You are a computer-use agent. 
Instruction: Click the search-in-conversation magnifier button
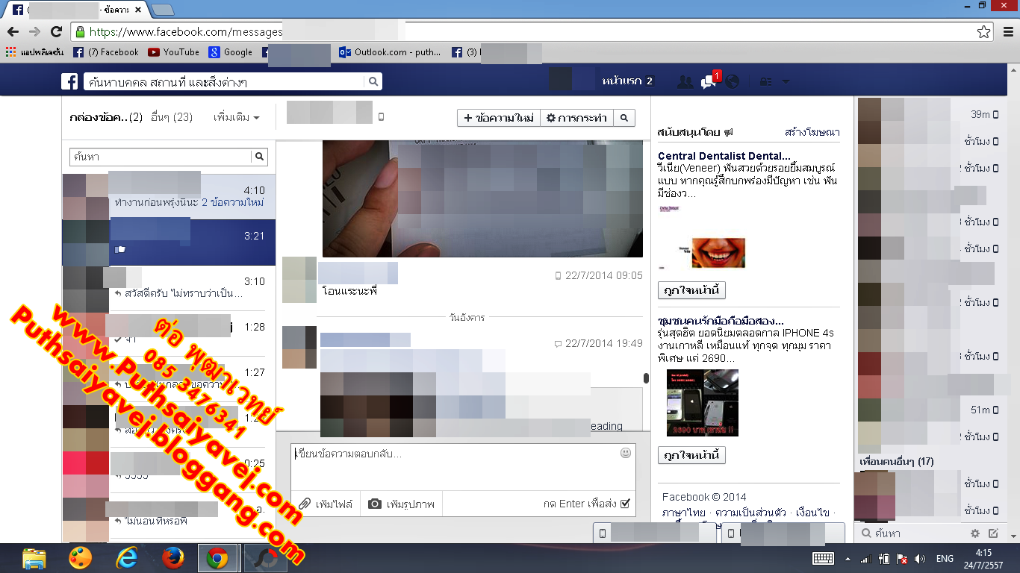(624, 118)
